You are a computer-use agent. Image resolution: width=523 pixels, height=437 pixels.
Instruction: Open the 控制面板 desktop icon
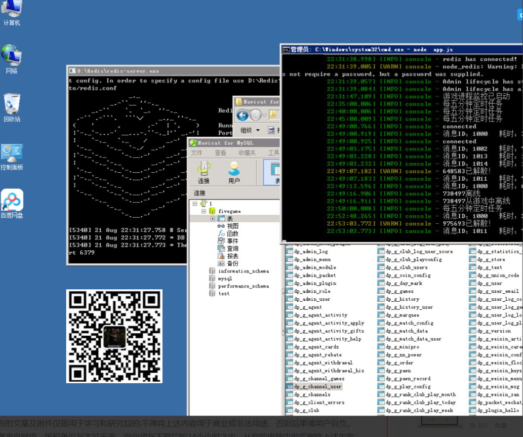(x=12, y=157)
